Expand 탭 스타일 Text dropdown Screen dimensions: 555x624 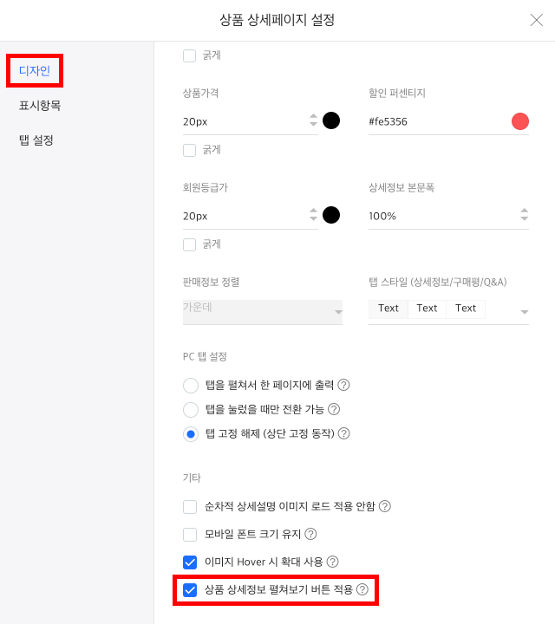click(x=448, y=312)
